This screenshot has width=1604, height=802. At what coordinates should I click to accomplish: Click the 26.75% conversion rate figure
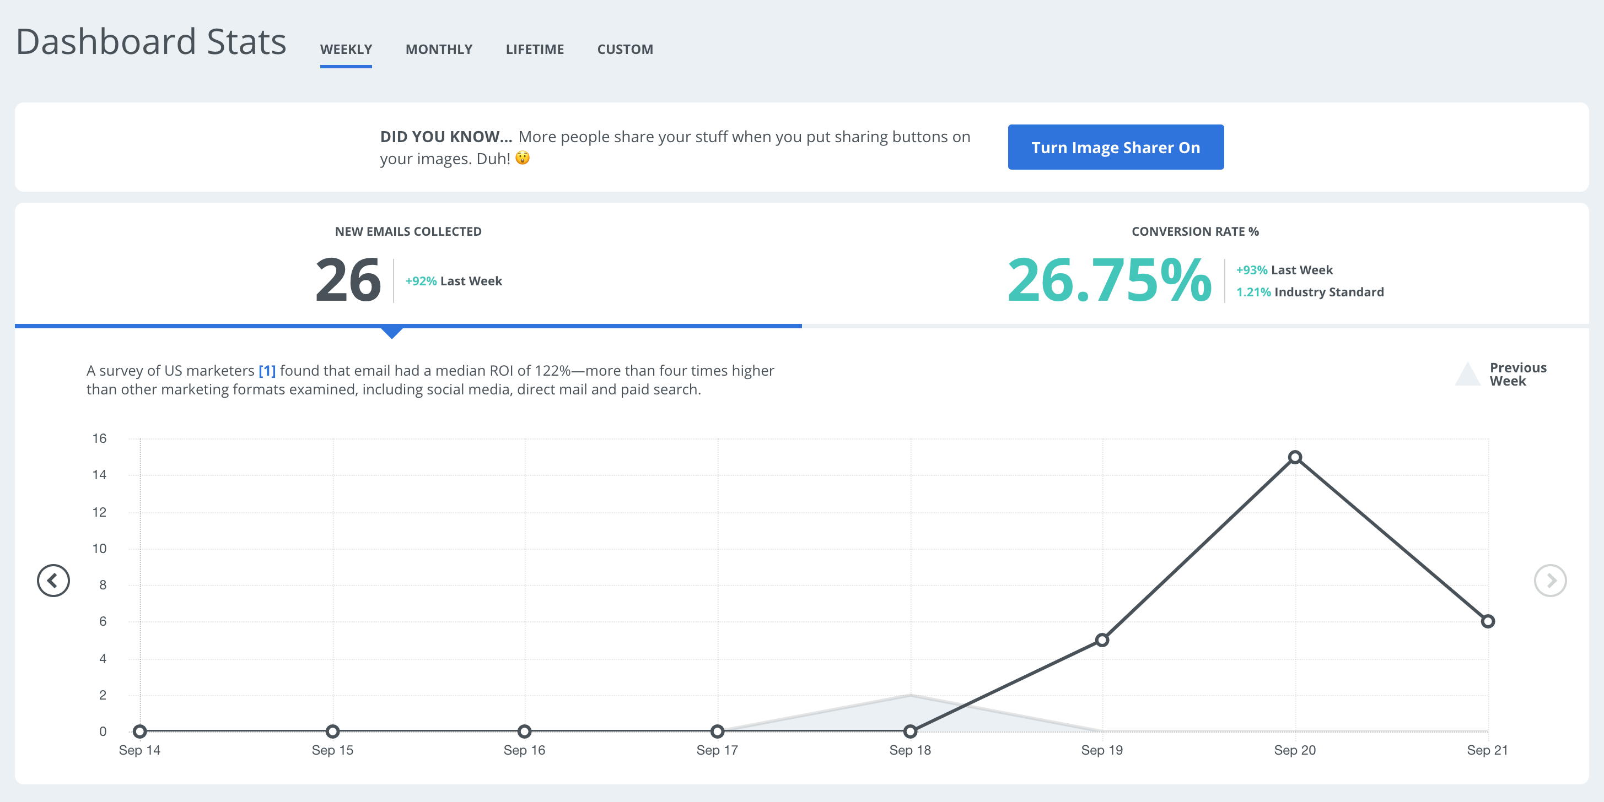click(x=1109, y=280)
